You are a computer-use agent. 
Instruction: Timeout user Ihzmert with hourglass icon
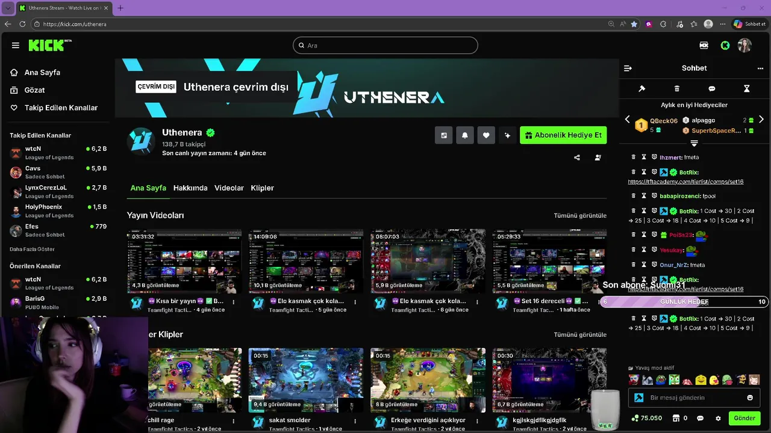pyautogui.click(x=644, y=157)
